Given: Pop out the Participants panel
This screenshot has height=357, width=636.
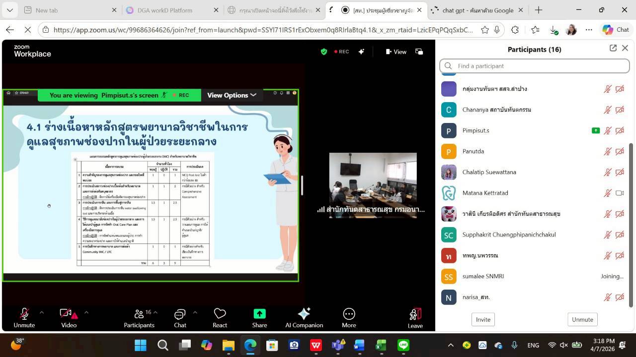Looking at the screenshot, I should [613, 48].
